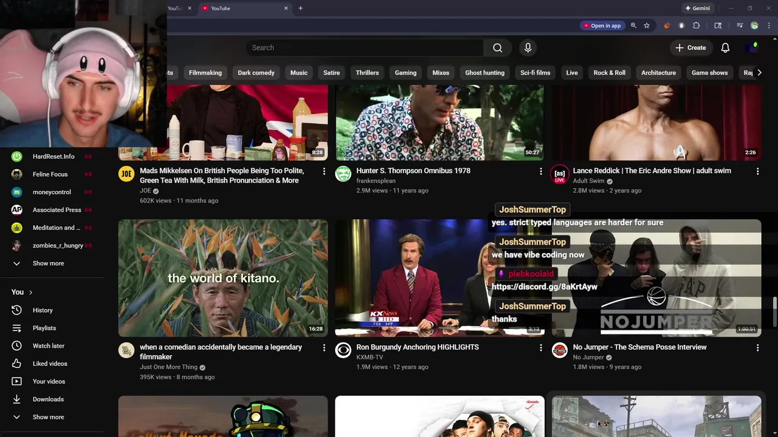Screen dimensions: 778x437
Task: Select the Satire filter chip
Action: 331,73
